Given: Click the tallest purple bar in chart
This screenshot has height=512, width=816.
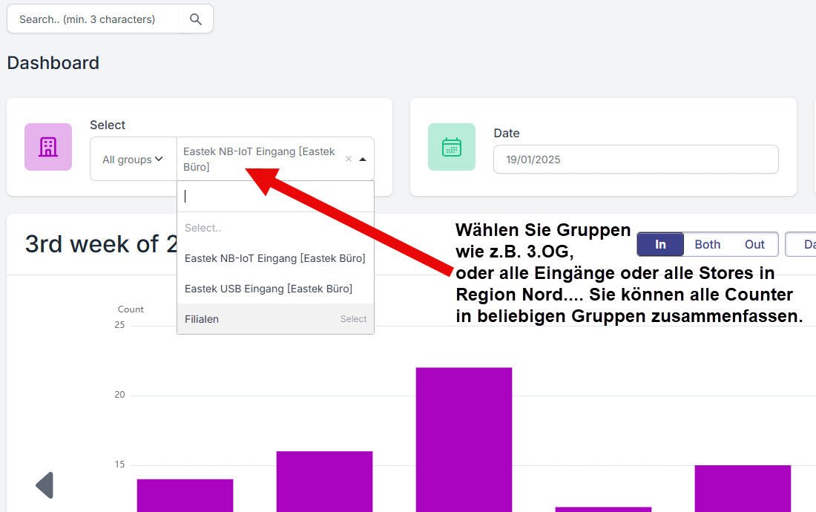Looking at the screenshot, I should [464, 438].
